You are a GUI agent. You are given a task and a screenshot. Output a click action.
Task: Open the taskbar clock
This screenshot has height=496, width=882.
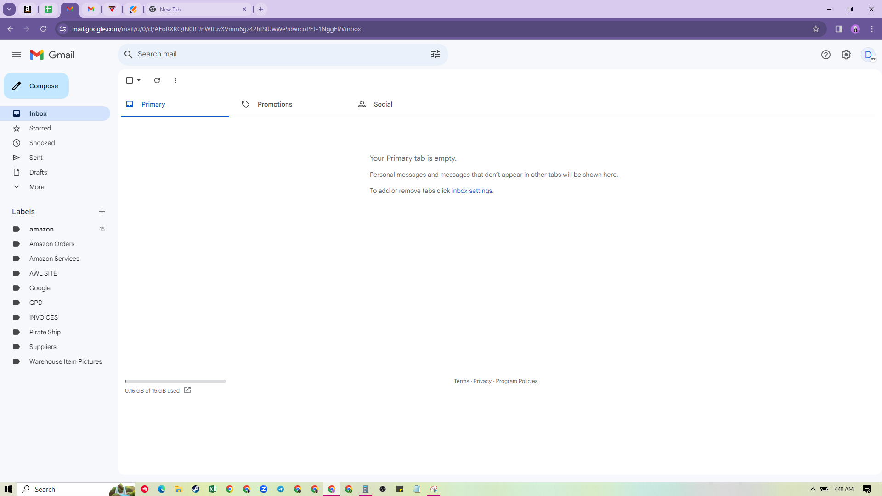pos(843,489)
